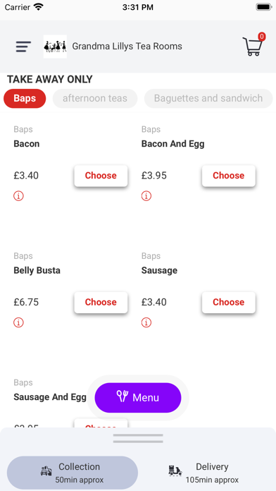The image size is (276, 491).
Task: Show info for the Bacon bap
Action: coord(18,196)
